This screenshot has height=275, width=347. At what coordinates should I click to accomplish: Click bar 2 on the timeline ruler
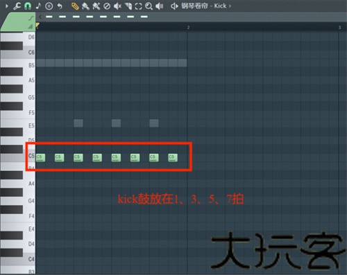coord(188,28)
